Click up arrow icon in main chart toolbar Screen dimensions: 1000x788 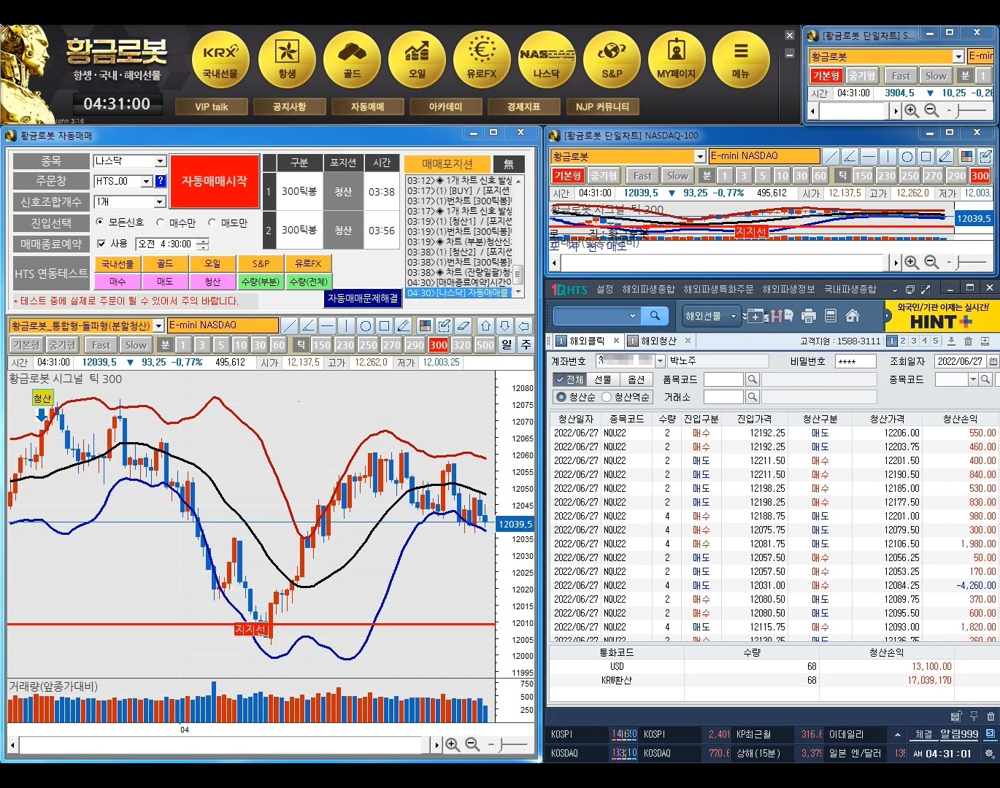click(486, 325)
